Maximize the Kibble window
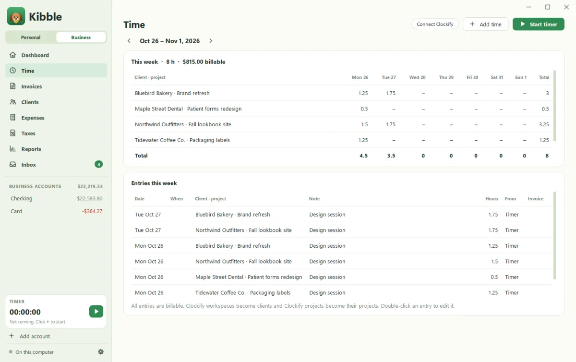Viewport: 576px width, 362px height. [x=548, y=7]
